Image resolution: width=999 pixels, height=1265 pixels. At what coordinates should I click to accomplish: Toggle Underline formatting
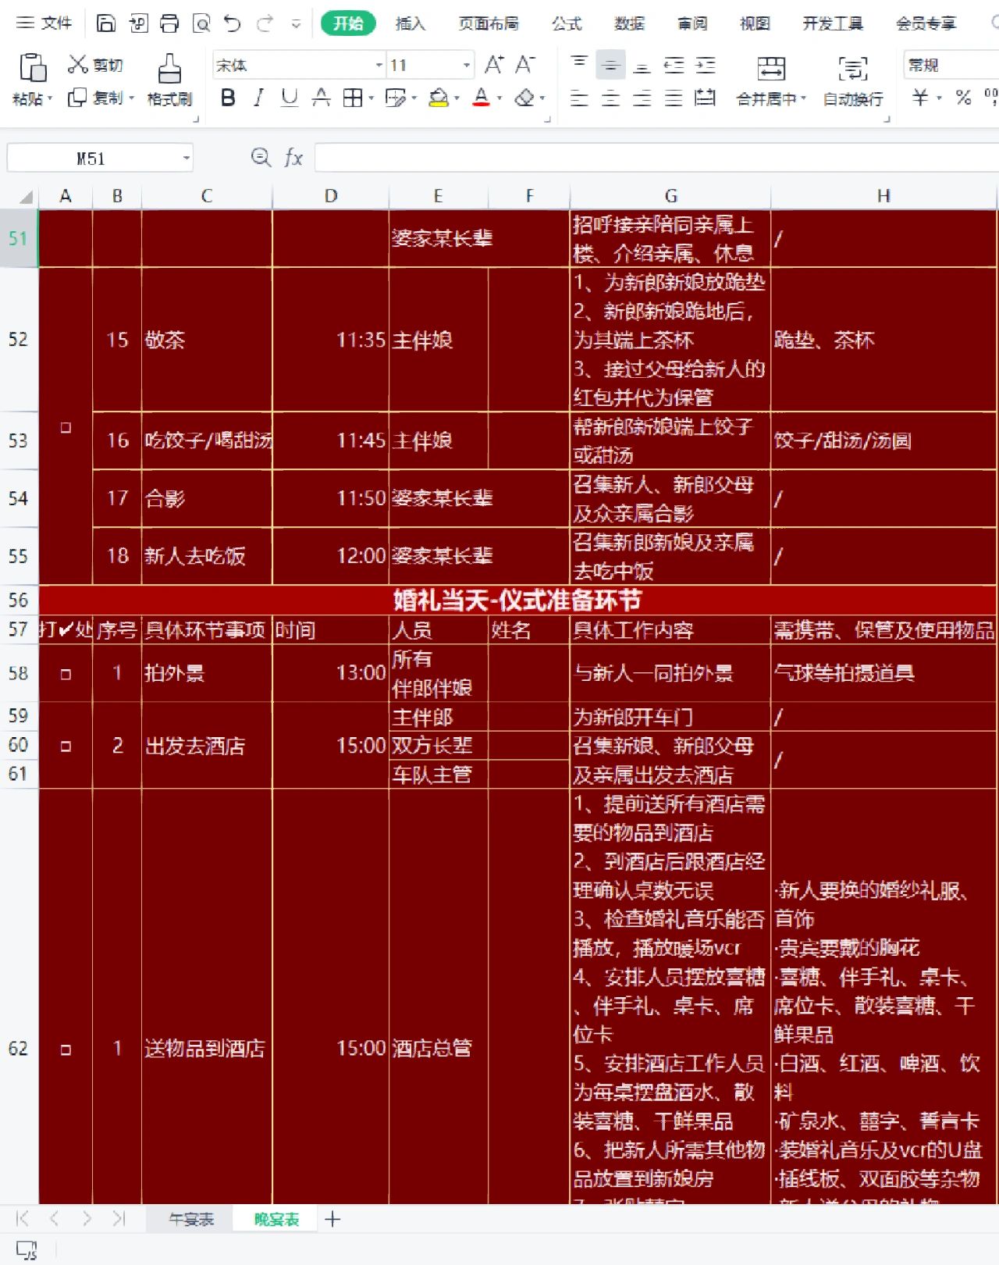290,98
